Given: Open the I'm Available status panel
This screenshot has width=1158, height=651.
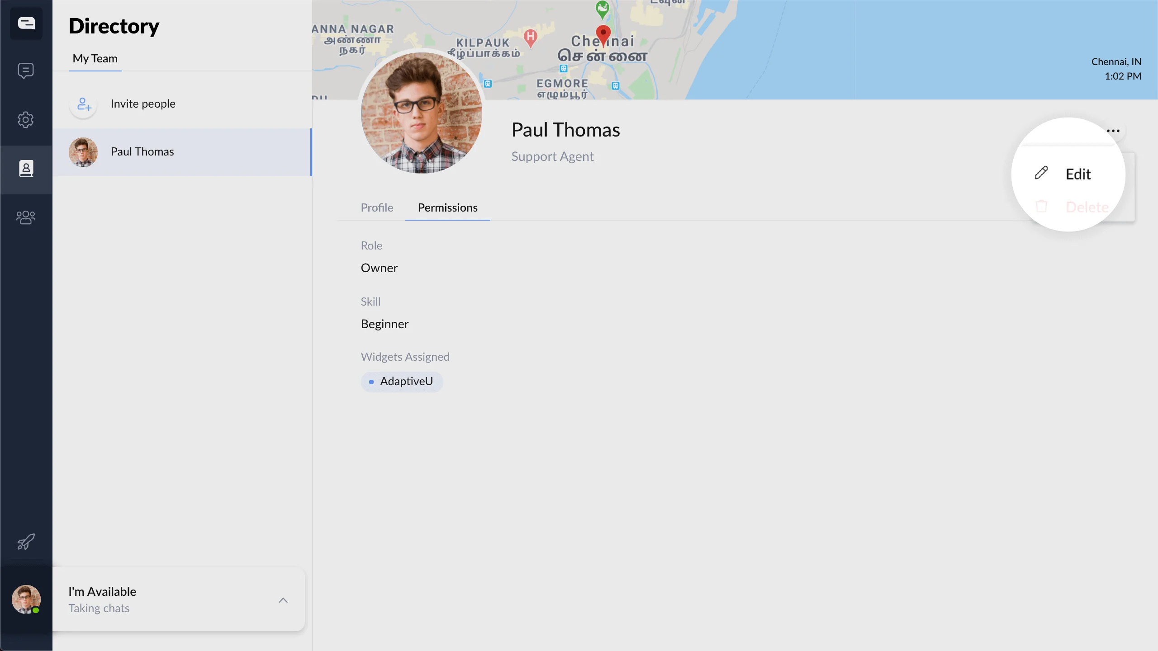Looking at the screenshot, I should tap(172, 599).
